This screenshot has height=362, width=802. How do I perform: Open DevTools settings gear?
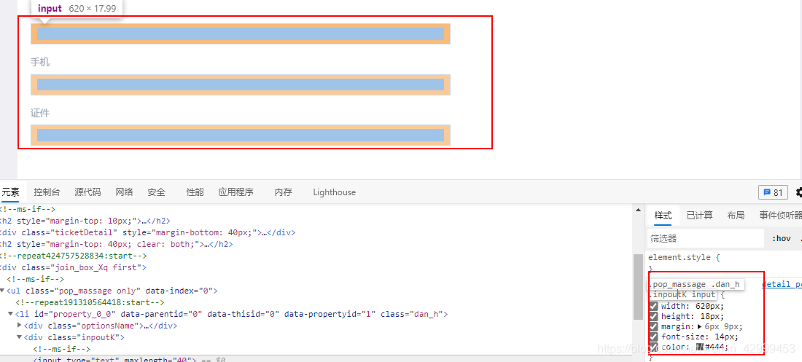point(798,192)
